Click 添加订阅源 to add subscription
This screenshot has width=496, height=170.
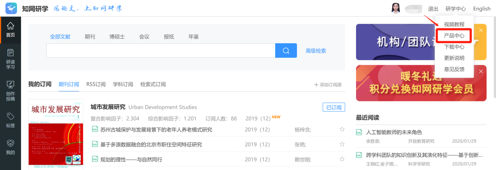tap(328, 85)
